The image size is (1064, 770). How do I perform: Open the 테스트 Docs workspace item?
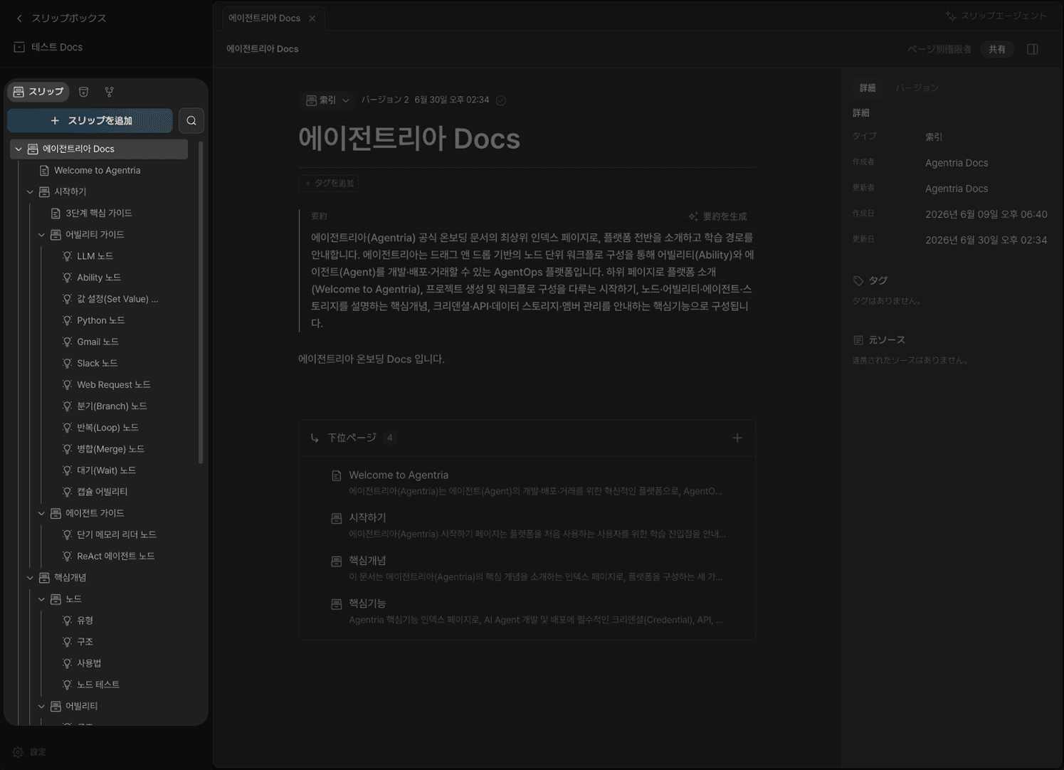point(48,47)
